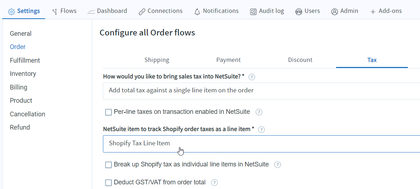Open the Payment tab
The image size is (420, 189).
tap(228, 60)
